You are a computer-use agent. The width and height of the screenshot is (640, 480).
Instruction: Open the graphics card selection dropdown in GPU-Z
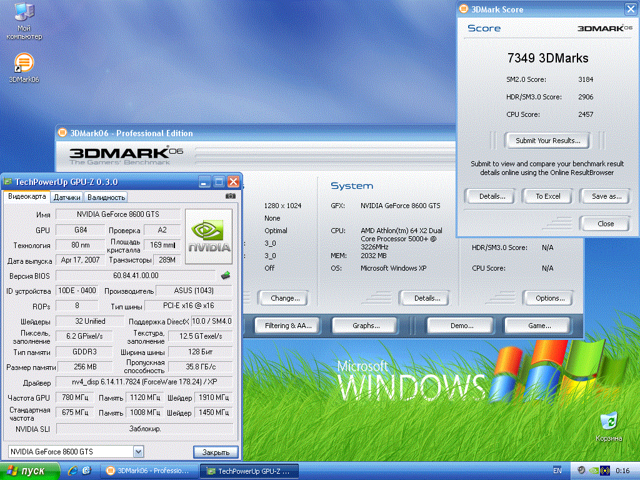[x=138, y=451]
